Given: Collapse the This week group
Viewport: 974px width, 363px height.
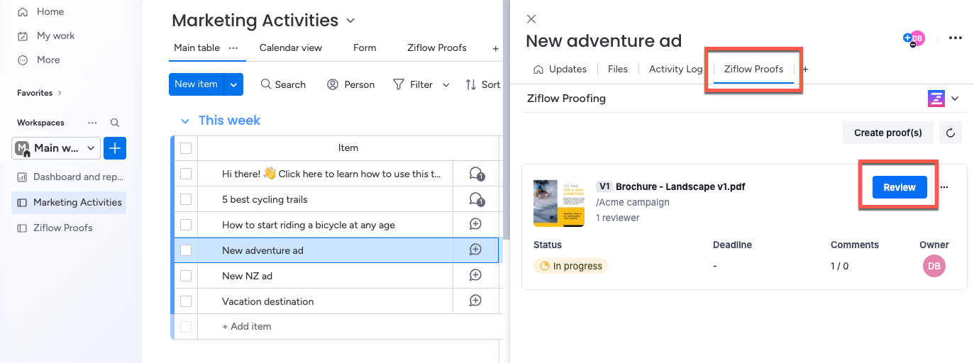Looking at the screenshot, I should click(x=185, y=121).
